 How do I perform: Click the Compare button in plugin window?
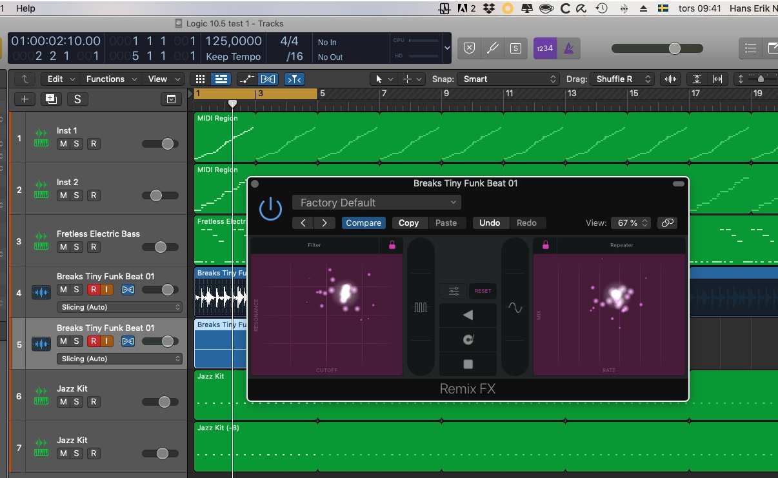[363, 223]
